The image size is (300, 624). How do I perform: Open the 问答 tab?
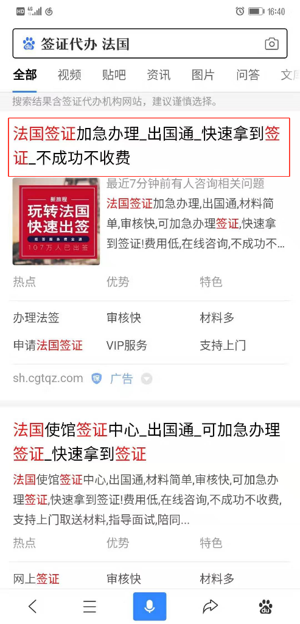(x=248, y=74)
